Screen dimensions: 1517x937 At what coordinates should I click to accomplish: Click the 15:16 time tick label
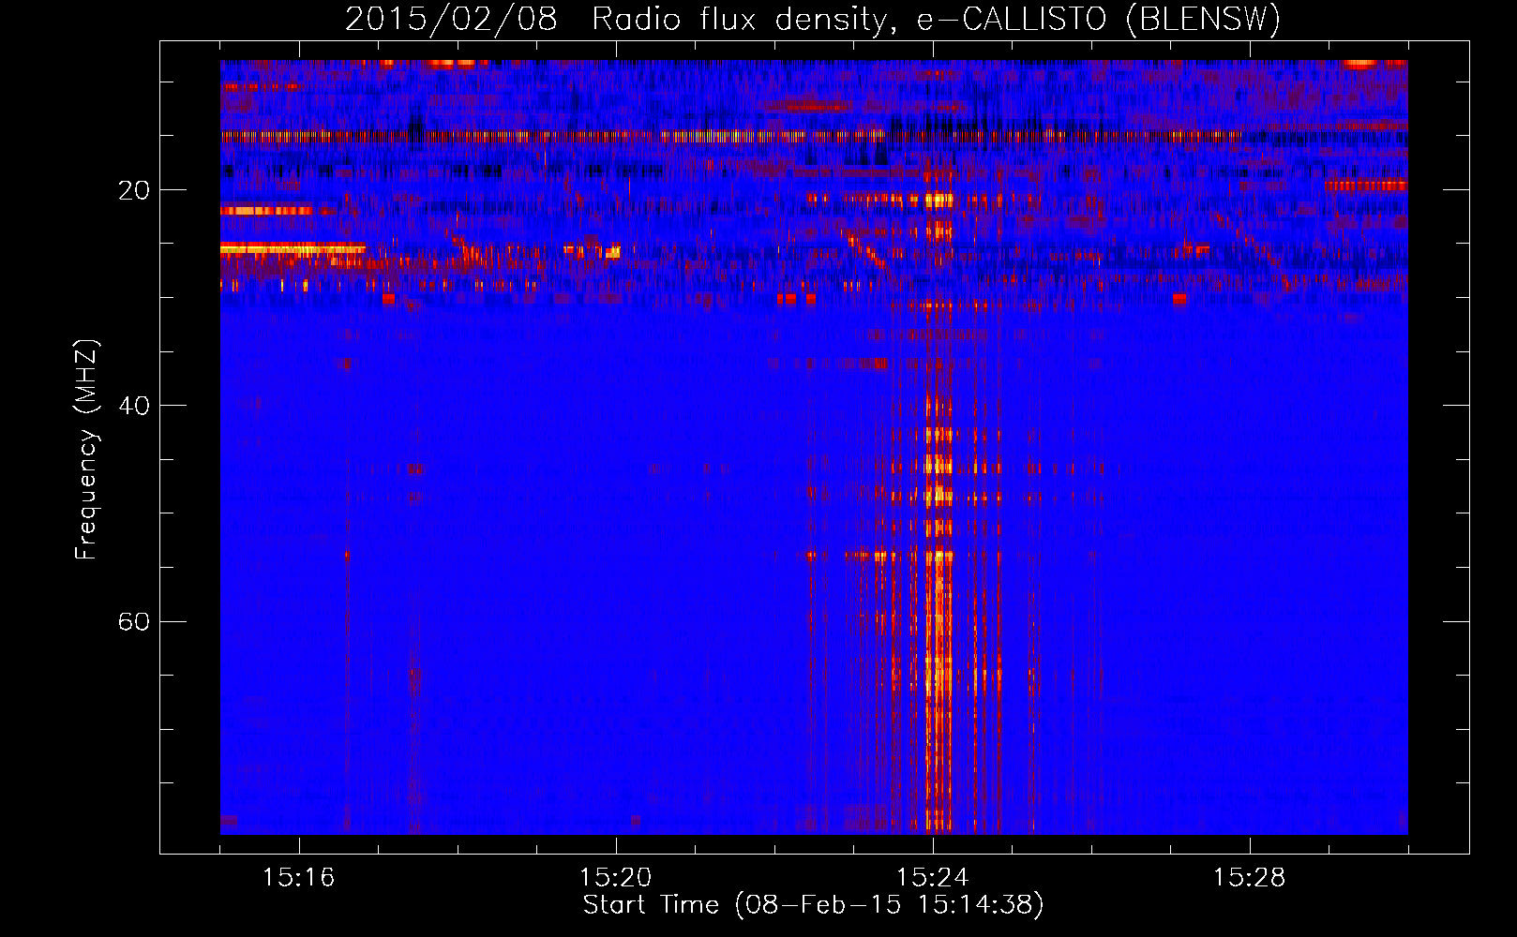coord(299,878)
